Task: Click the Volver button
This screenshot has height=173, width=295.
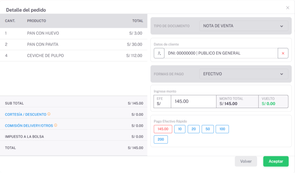Action: [246, 161]
